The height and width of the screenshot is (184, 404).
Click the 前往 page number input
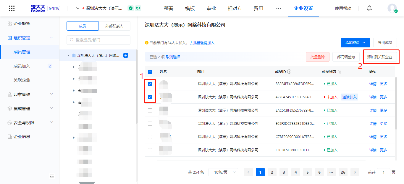coord(384,172)
